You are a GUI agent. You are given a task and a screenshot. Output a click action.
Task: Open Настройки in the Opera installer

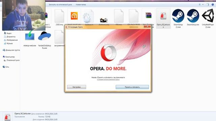point(77,87)
